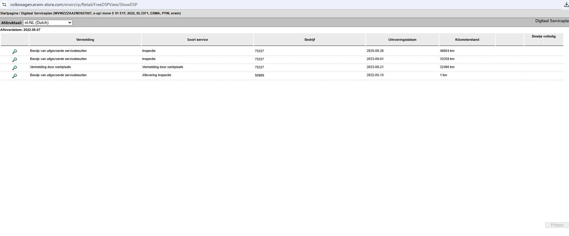This screenshot has height=236, width=569.
Task: Select the row for company 50989
Action: (282, 76)
